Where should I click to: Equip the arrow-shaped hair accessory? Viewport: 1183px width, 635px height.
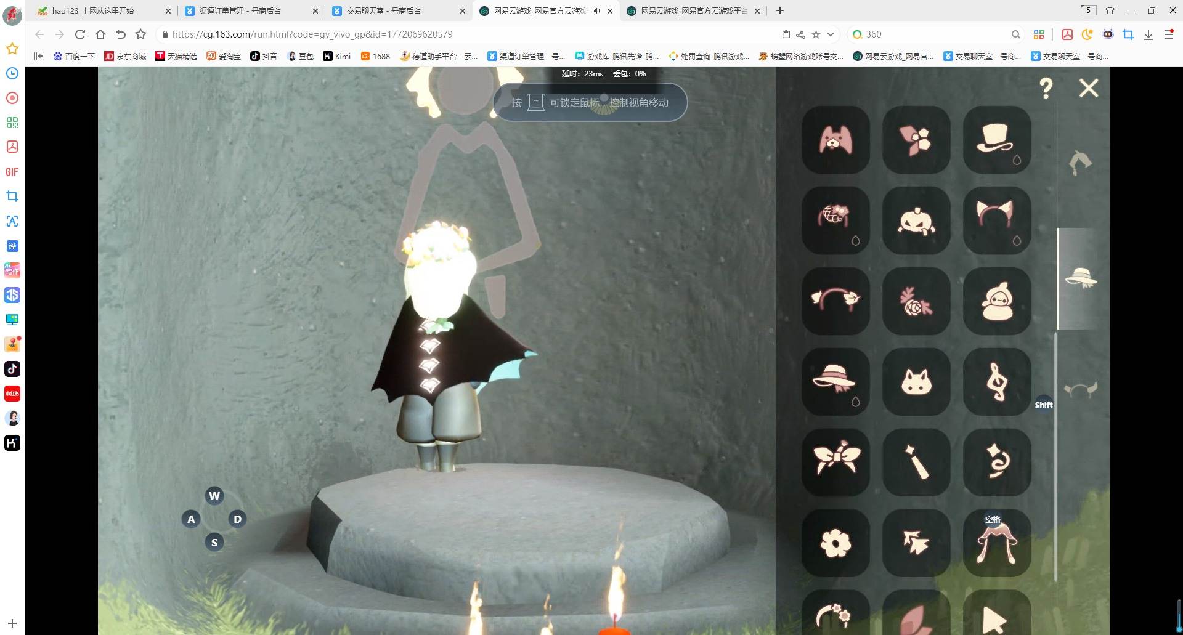pyautogui.click(x=916, y=543)
